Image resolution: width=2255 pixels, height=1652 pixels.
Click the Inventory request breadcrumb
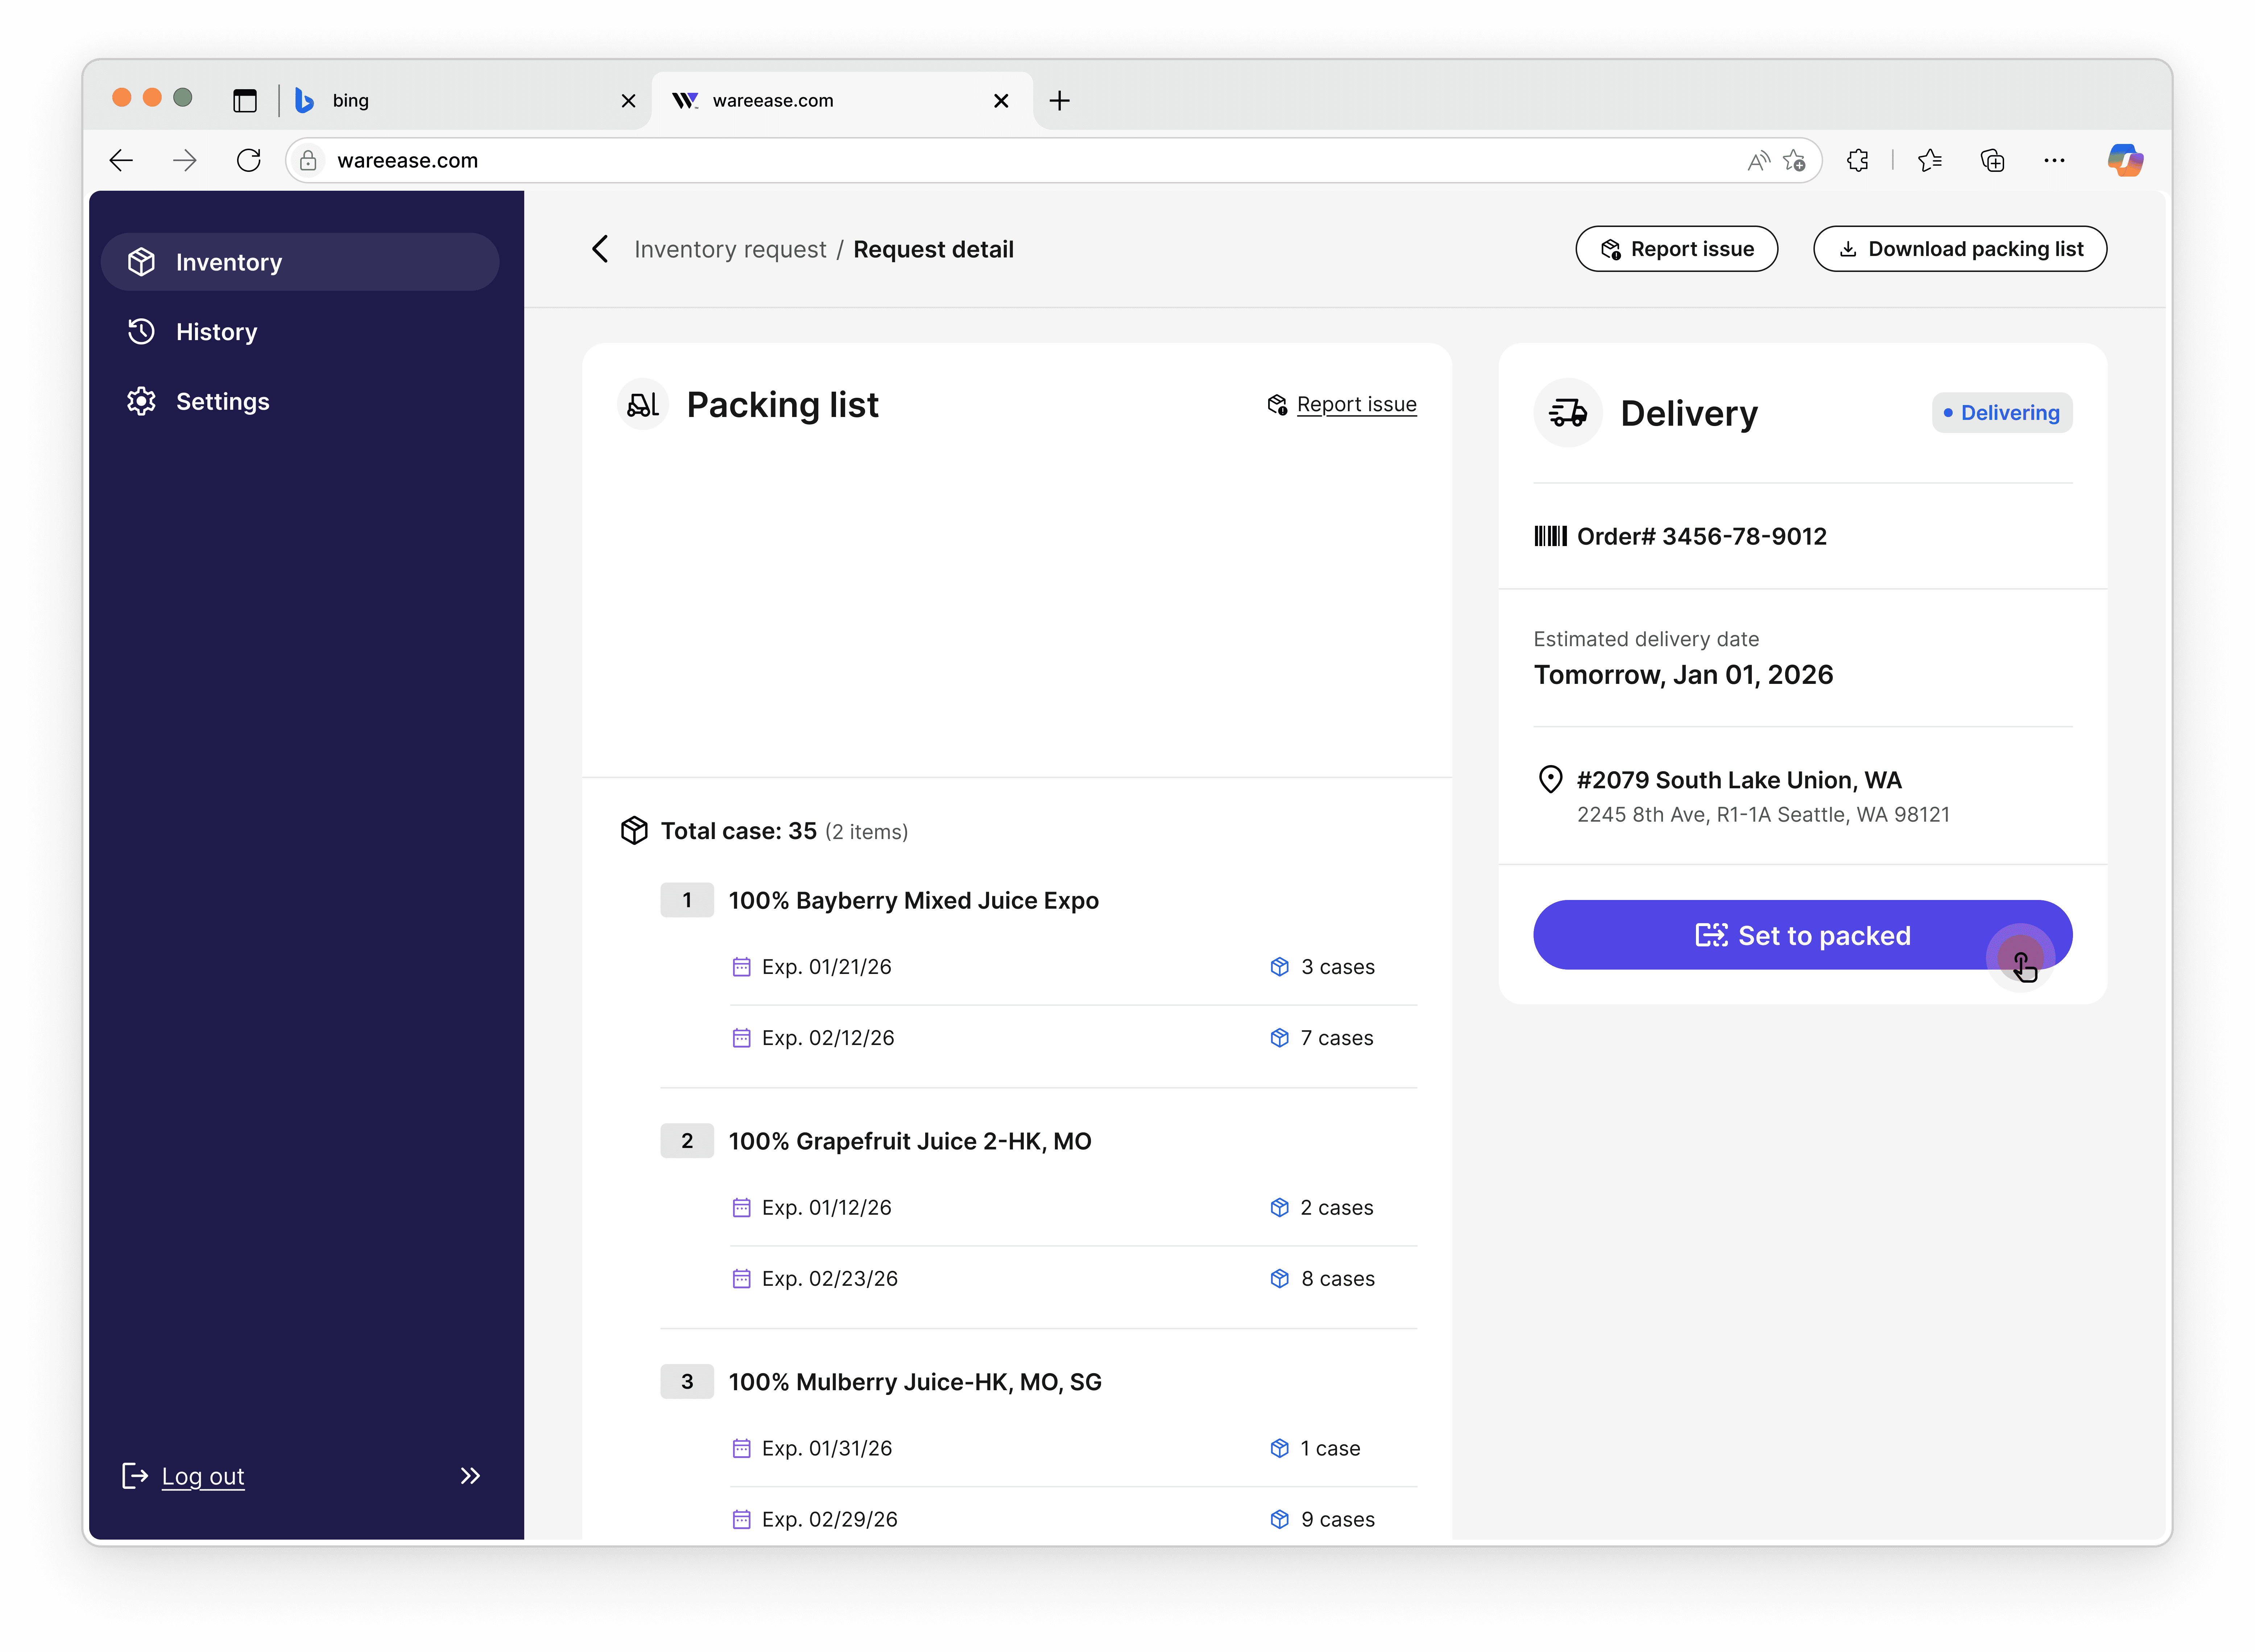[730, 249]
